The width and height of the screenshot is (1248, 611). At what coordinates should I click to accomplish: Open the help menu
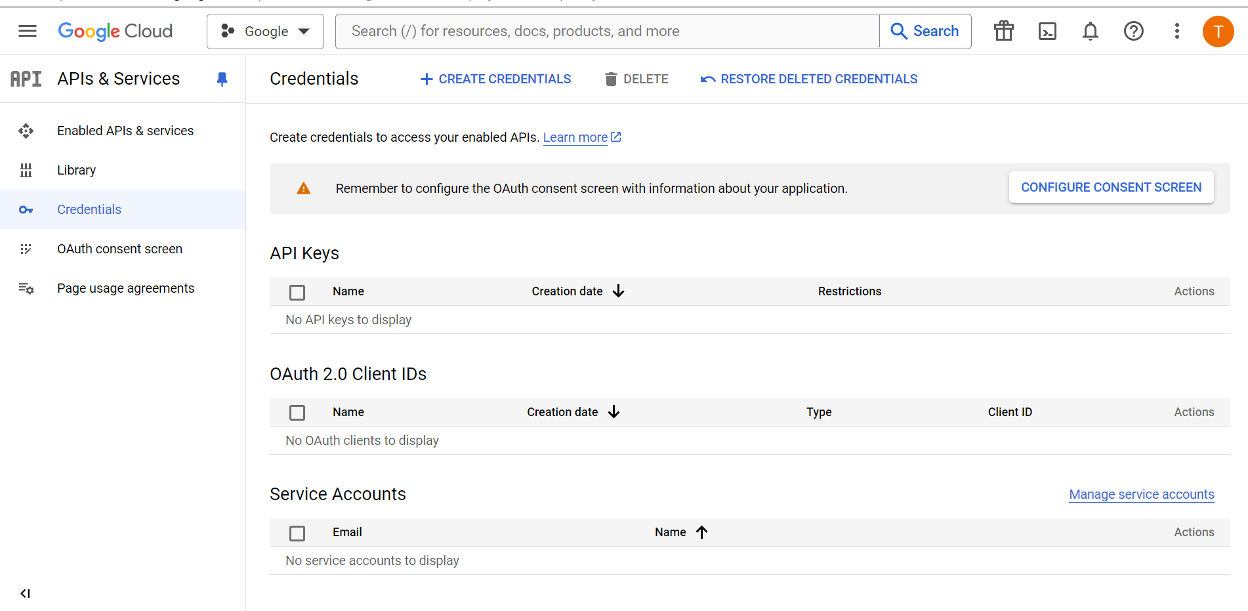(1133, 31)
